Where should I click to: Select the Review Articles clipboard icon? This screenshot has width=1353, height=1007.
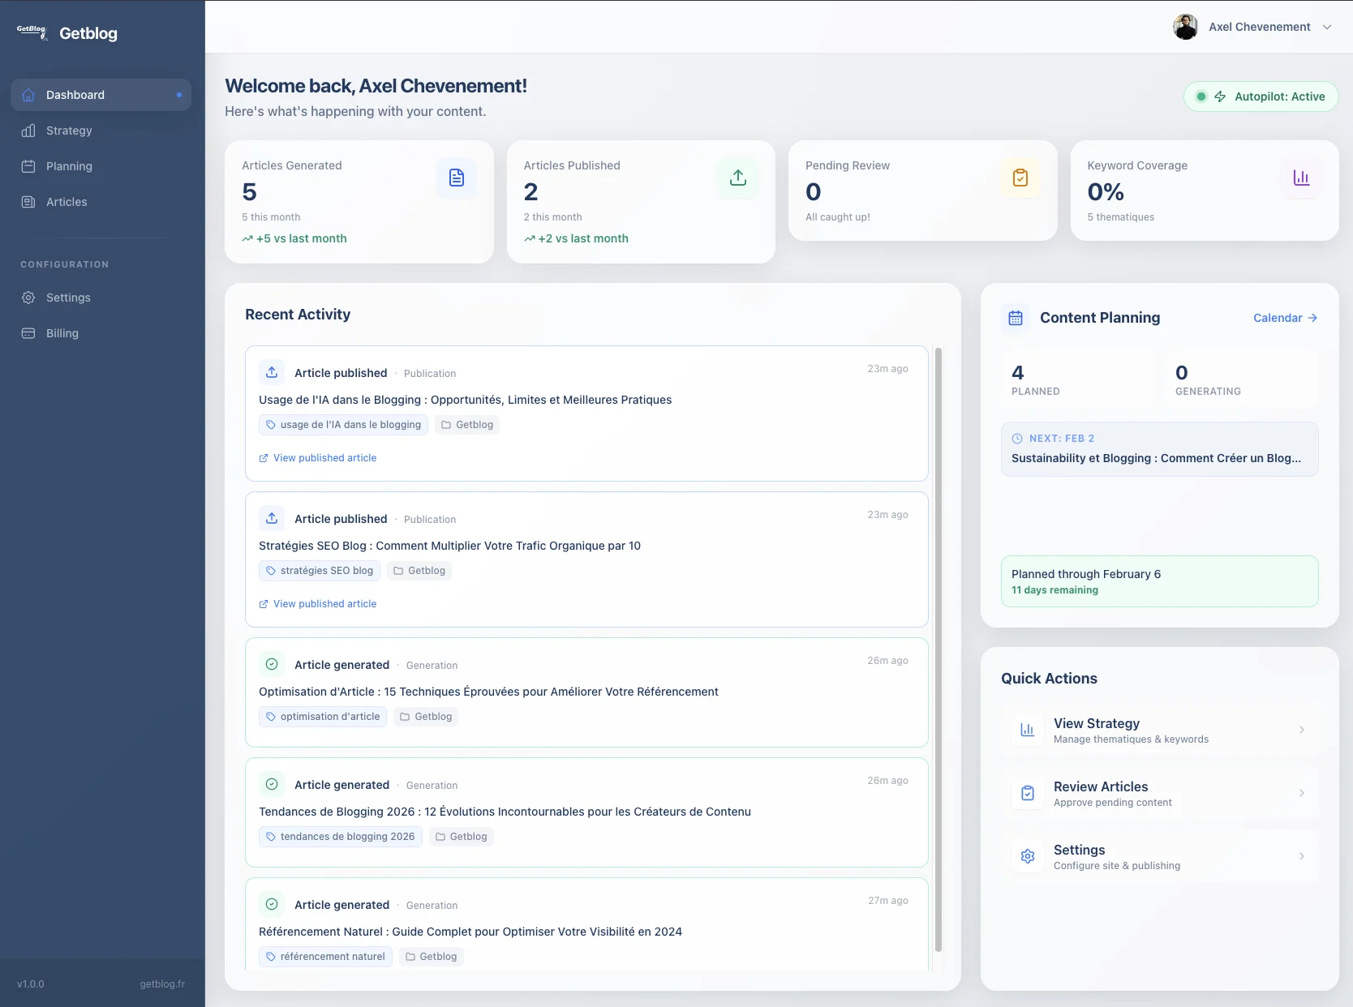(x=1027, y=793)
